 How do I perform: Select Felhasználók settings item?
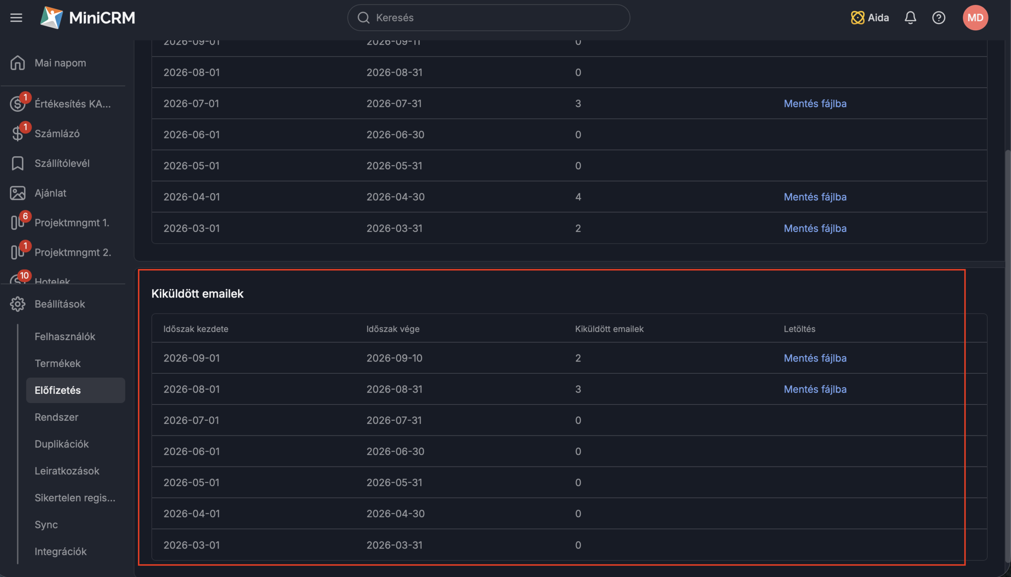65,336
